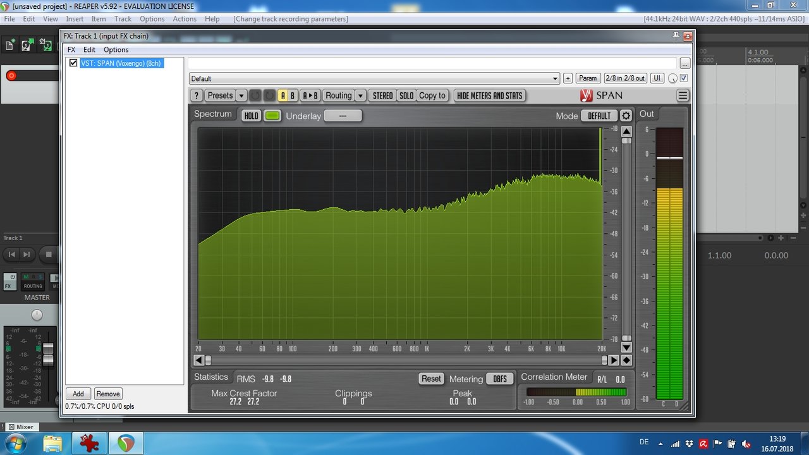Viewport: 809px width, 455px height.
Task: Click the red splat app taskbar icon
Action: pyautogui.click(x=89, y=443)
